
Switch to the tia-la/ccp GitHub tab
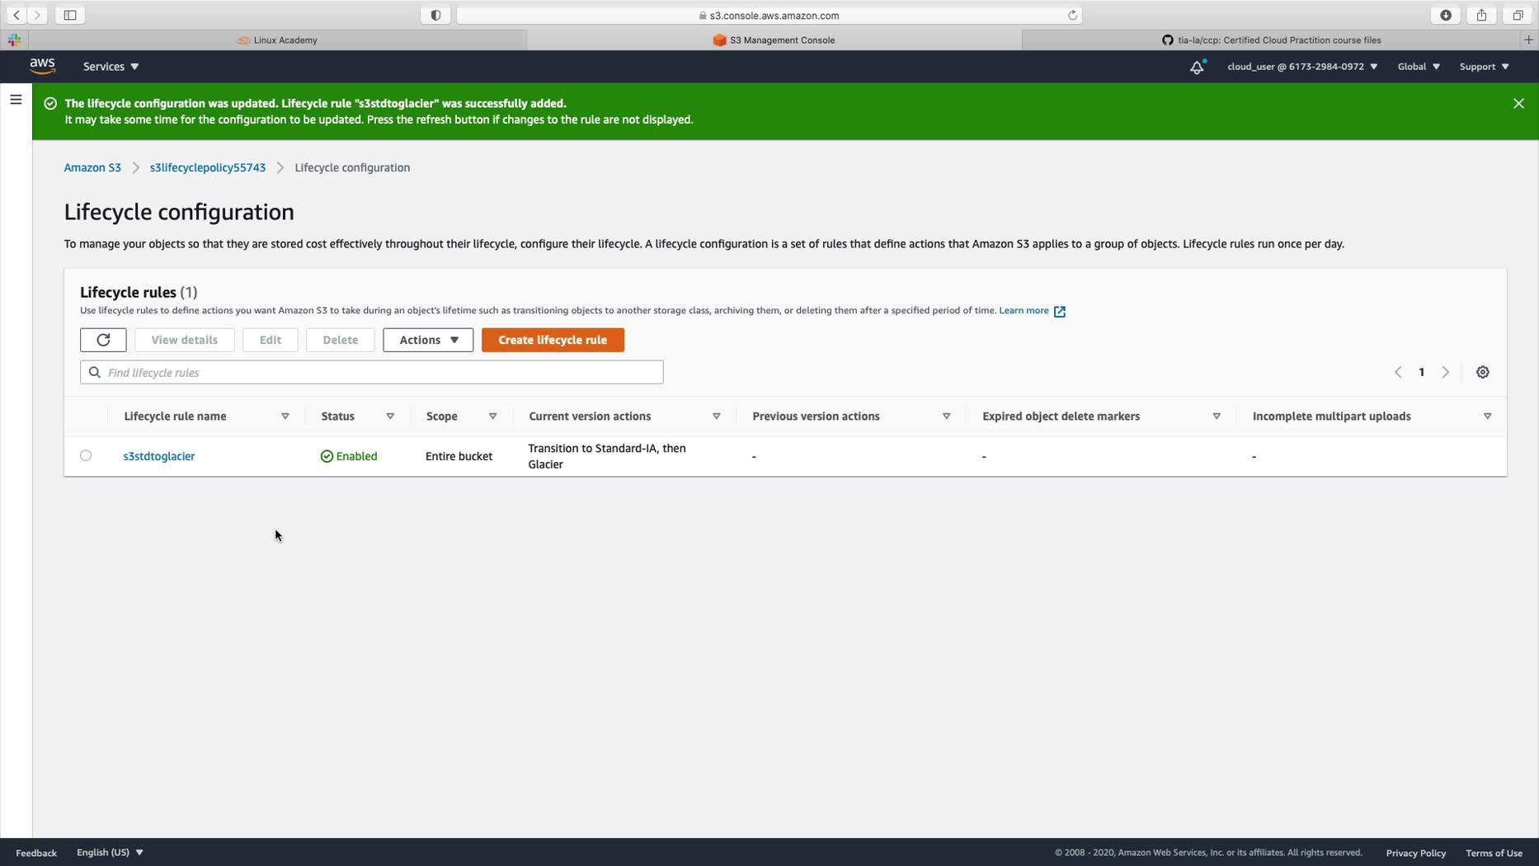(x=1271, y=40)
